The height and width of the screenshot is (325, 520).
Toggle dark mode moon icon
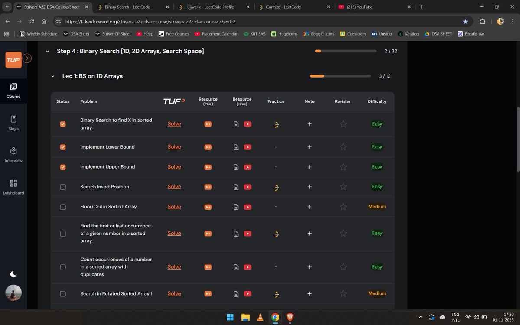click(13, 274)
